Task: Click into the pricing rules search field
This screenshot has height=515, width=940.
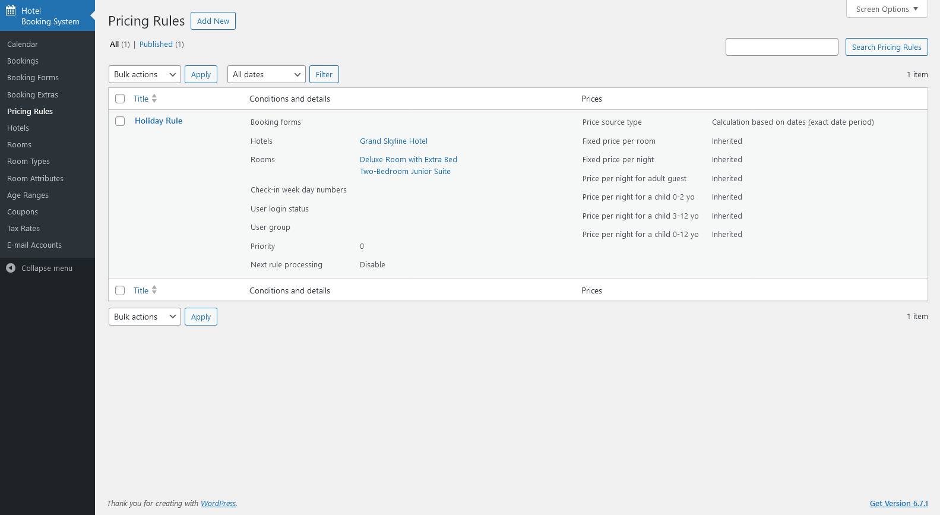Action: tap(781, 47)
